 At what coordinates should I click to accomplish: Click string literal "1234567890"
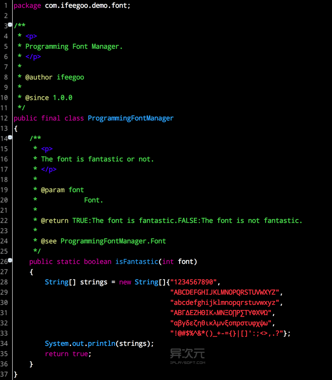193,282
